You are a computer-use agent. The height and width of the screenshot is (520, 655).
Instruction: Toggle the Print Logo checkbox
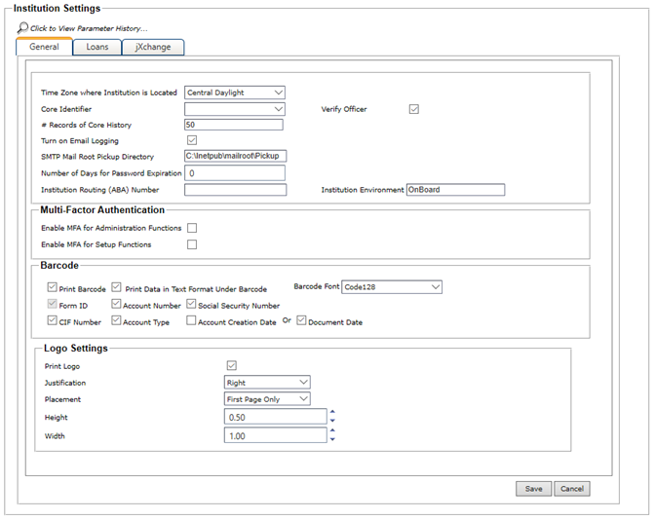[x=231, y=365]
